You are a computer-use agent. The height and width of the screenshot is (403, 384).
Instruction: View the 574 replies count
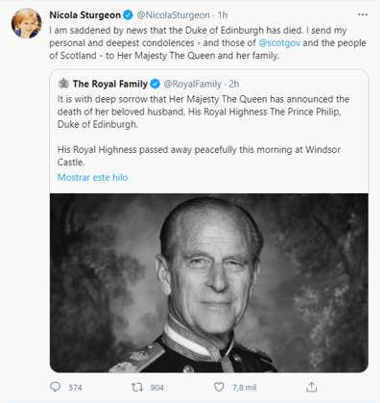(75, 388)
